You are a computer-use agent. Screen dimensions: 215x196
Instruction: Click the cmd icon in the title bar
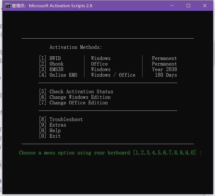pos(8,6)
